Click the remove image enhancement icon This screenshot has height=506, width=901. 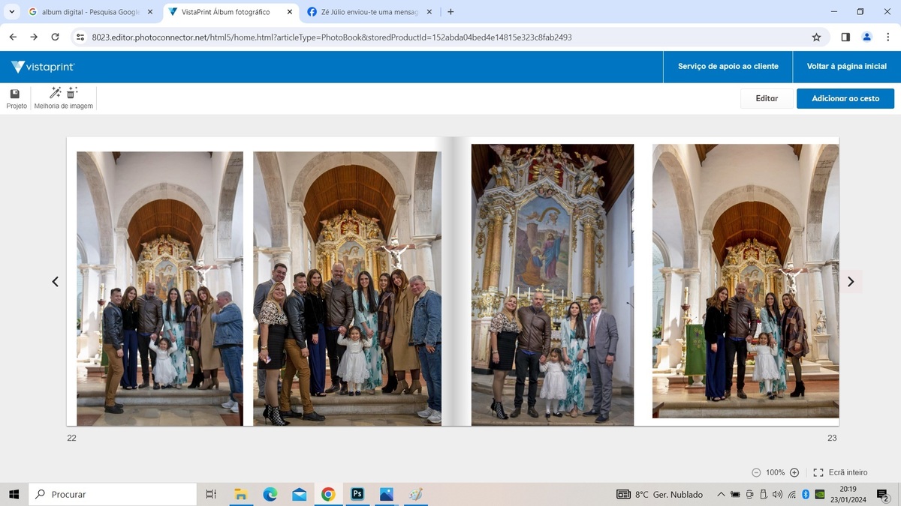click(72, 93)
